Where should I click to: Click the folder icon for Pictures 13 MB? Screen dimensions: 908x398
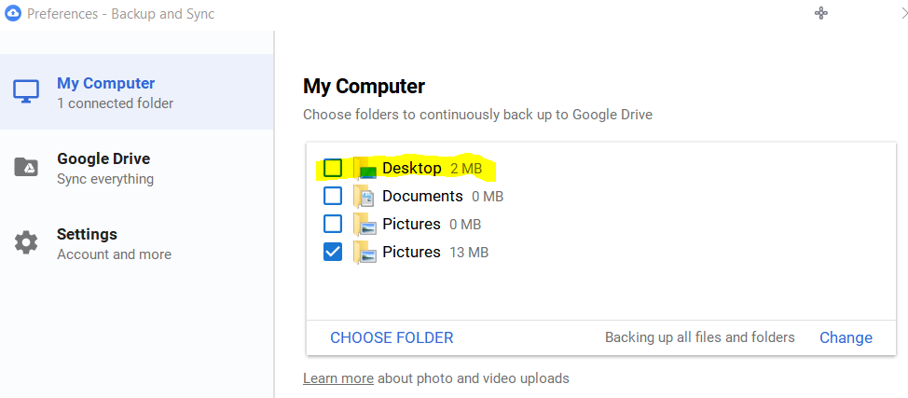(365, 252)
